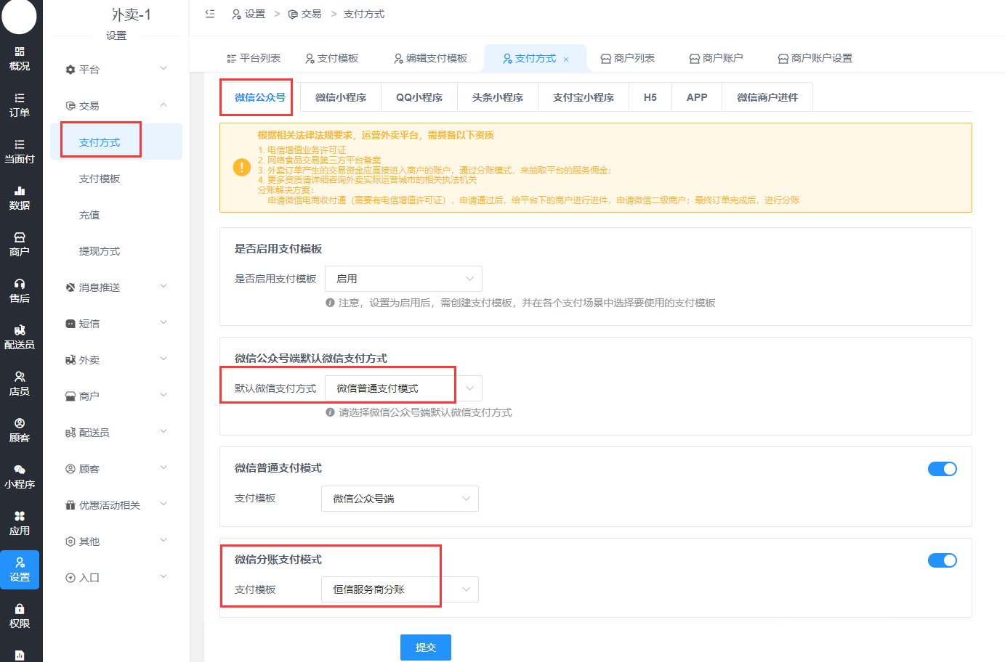Click the 设置 breadcrumb link

249,14
